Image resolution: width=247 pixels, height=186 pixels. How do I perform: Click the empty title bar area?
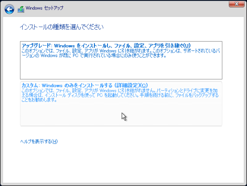pyautogui.click(x=144, y=8)
